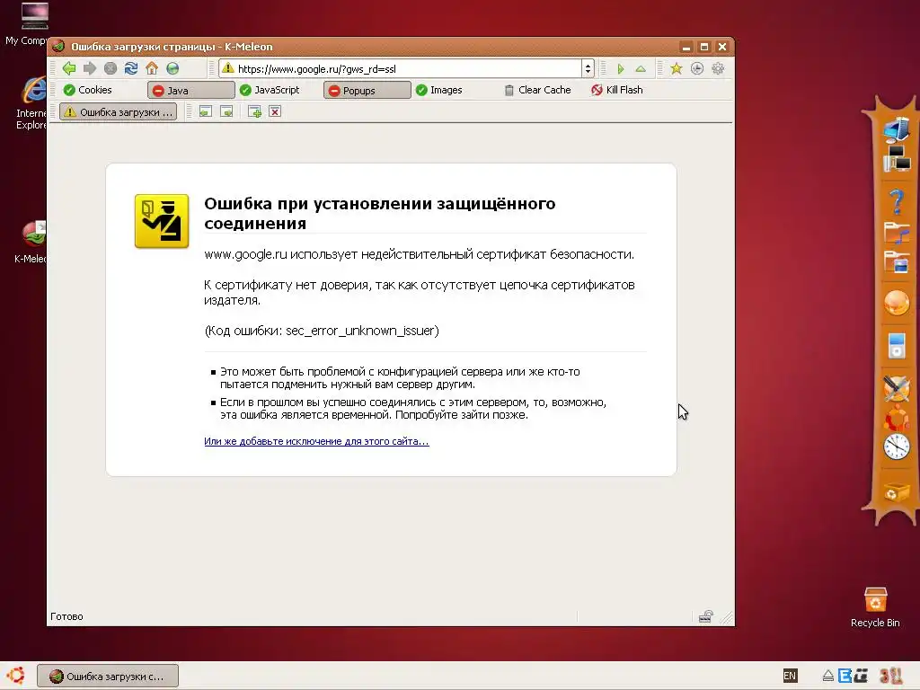
Task: Click the green up triangle icon
Action: tap(641, 69)
